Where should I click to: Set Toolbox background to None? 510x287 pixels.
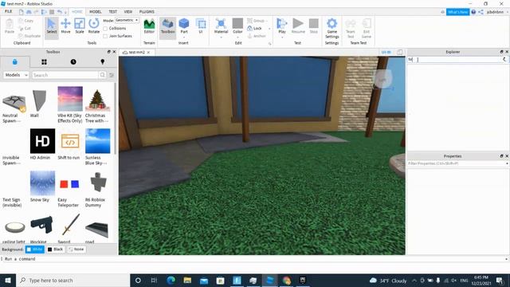pyautogui.click(x=76, y=250)
